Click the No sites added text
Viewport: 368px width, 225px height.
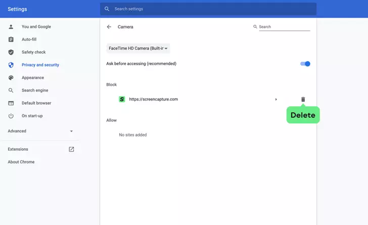pos(133,135)
